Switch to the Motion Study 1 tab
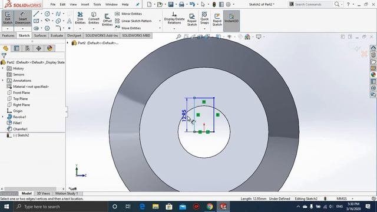Screen dimensions: 377x212 67,193
